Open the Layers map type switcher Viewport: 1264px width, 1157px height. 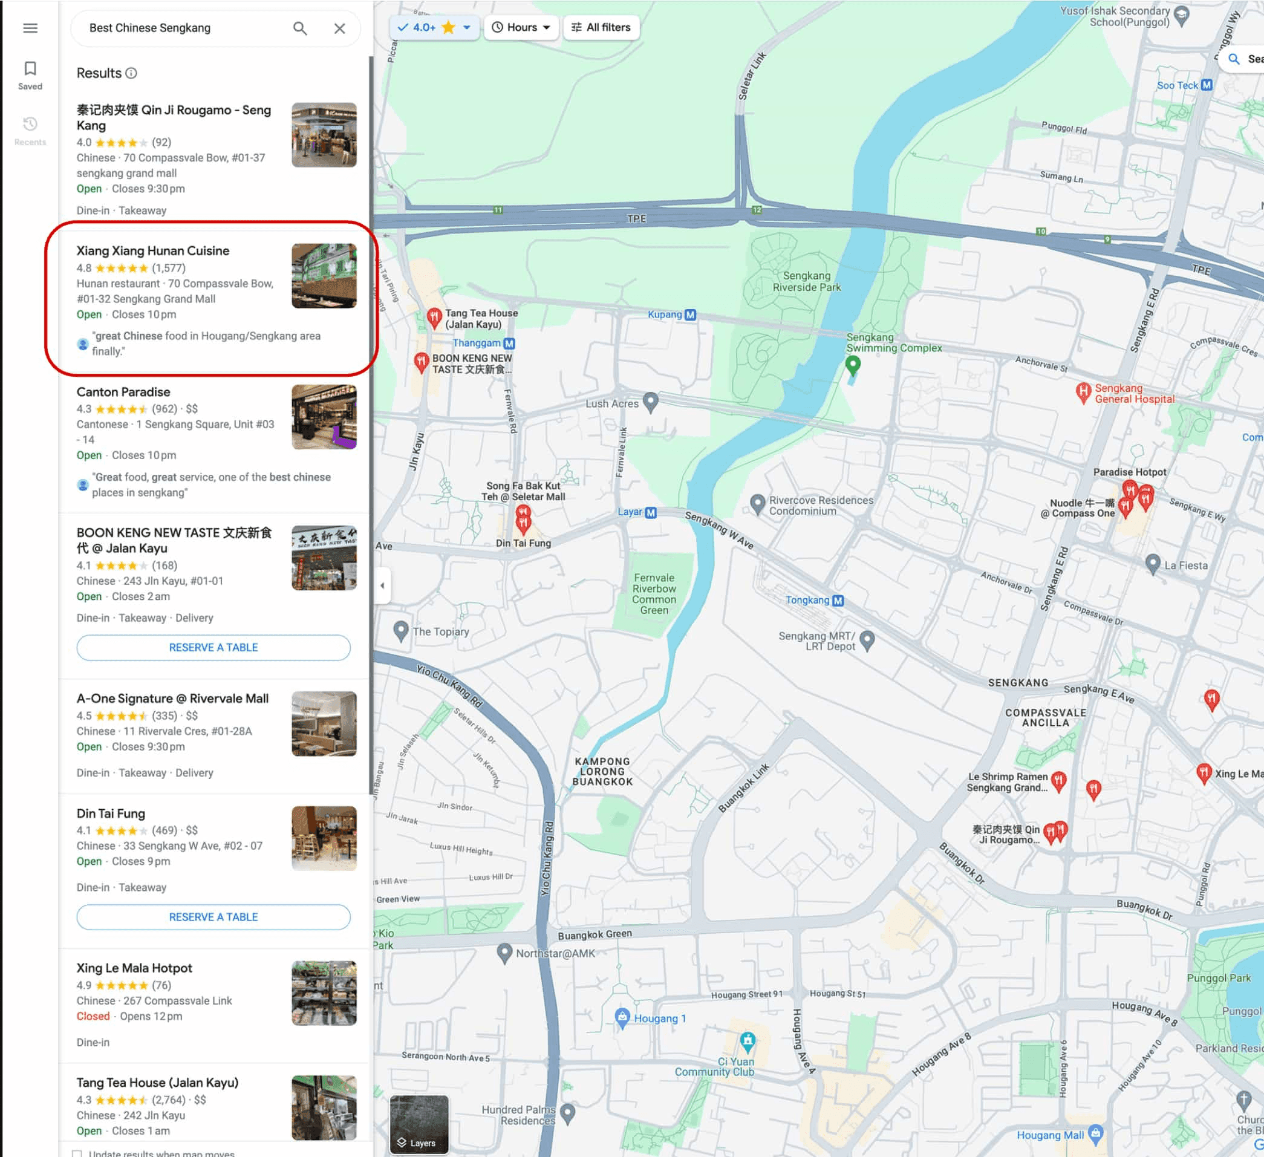(419, 1124)
